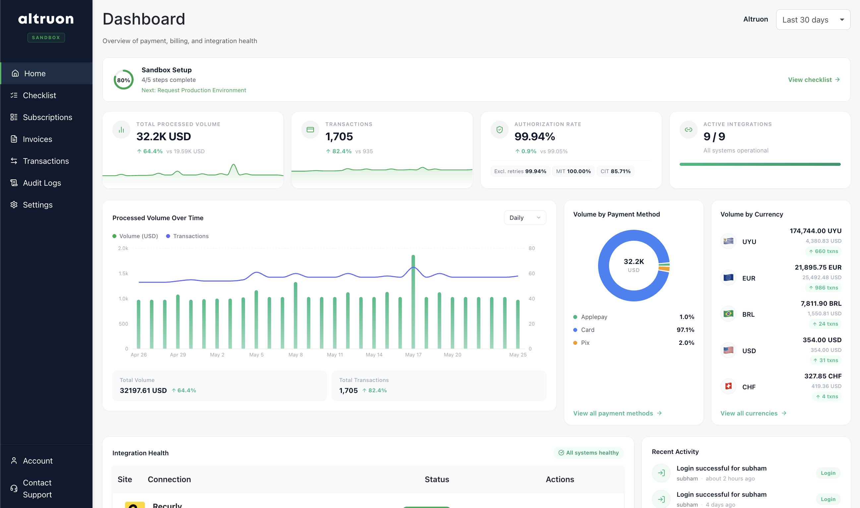Click the altruon logo

pos(46,19)
